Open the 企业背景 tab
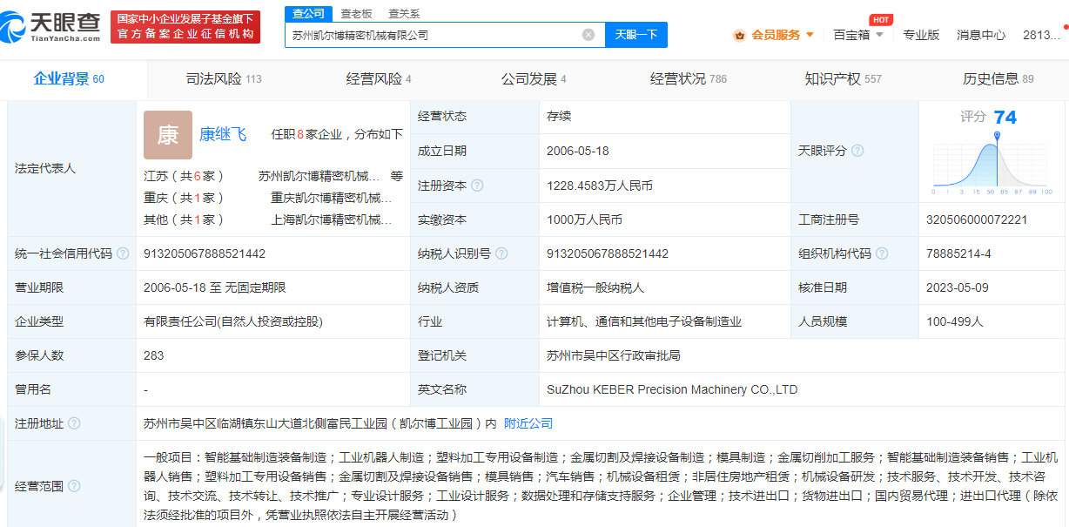The width and height of the screenshot is (1069, 527). click(x=69, y=79)
